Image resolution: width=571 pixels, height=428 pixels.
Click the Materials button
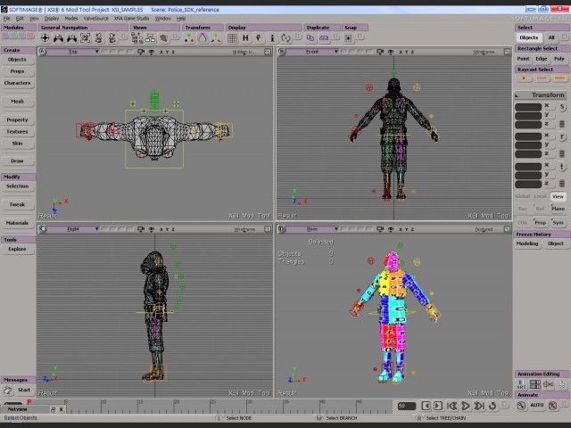point(18,223)
